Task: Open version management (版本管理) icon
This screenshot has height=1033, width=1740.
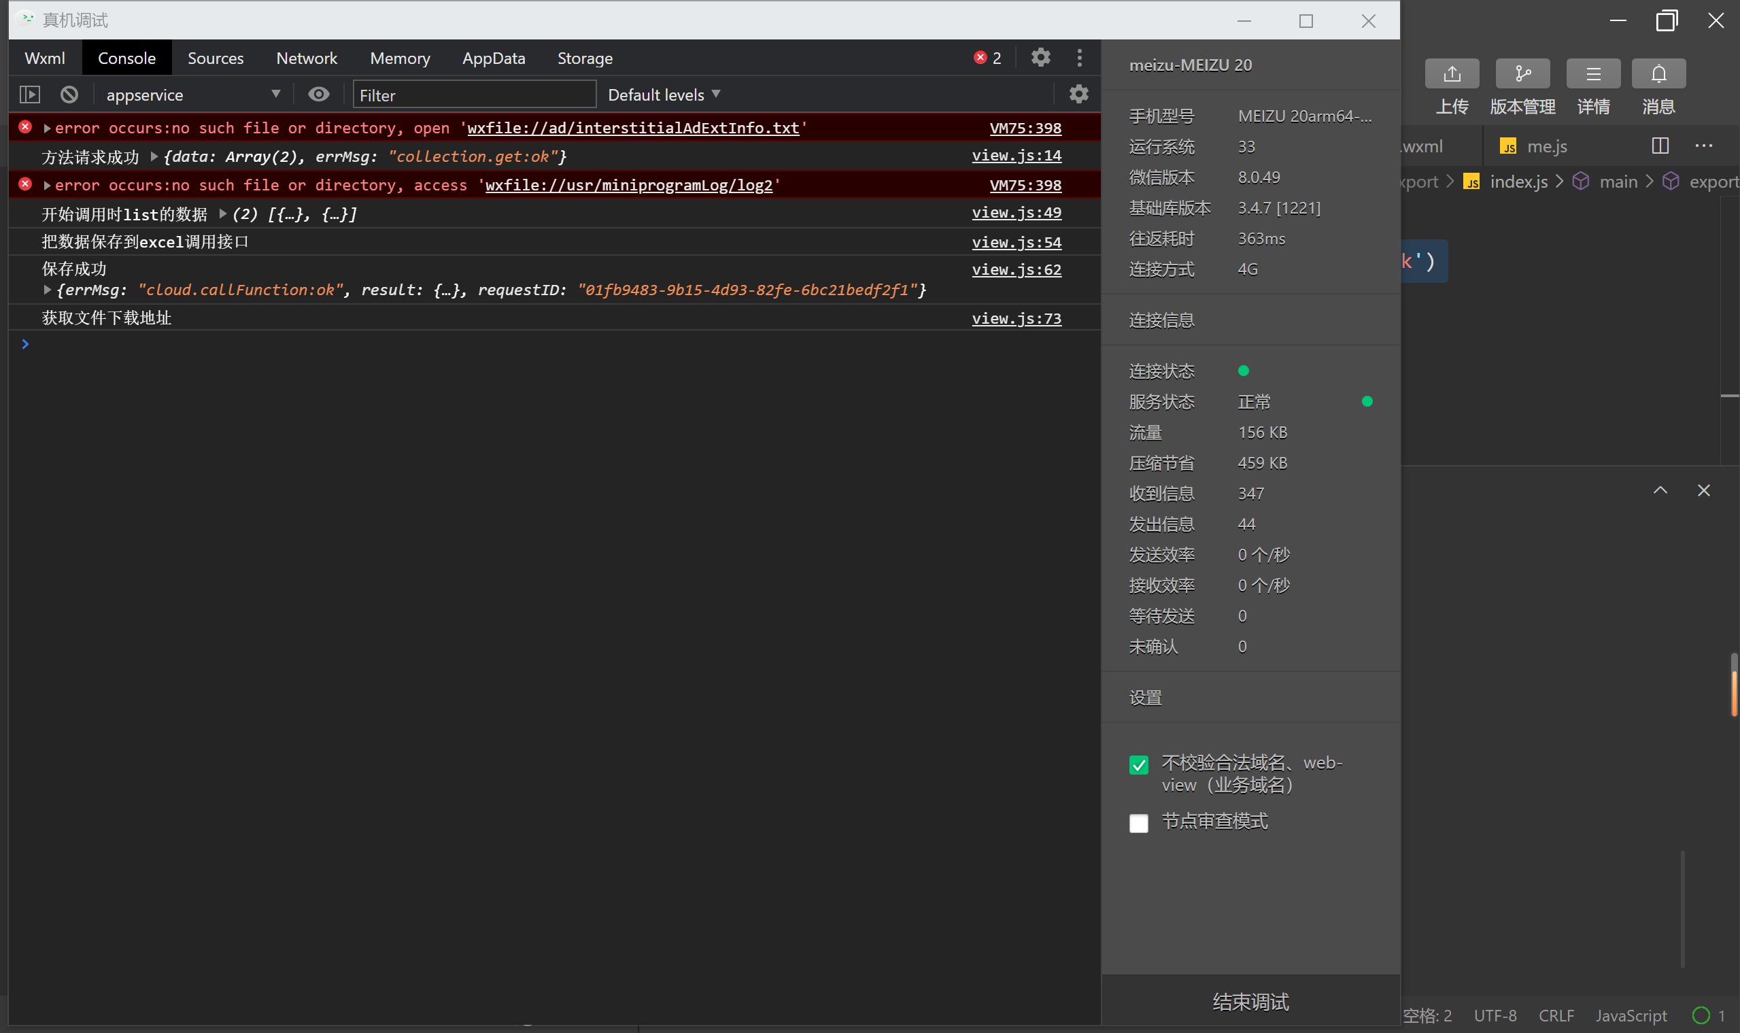Action: [x=1522, y=73]
